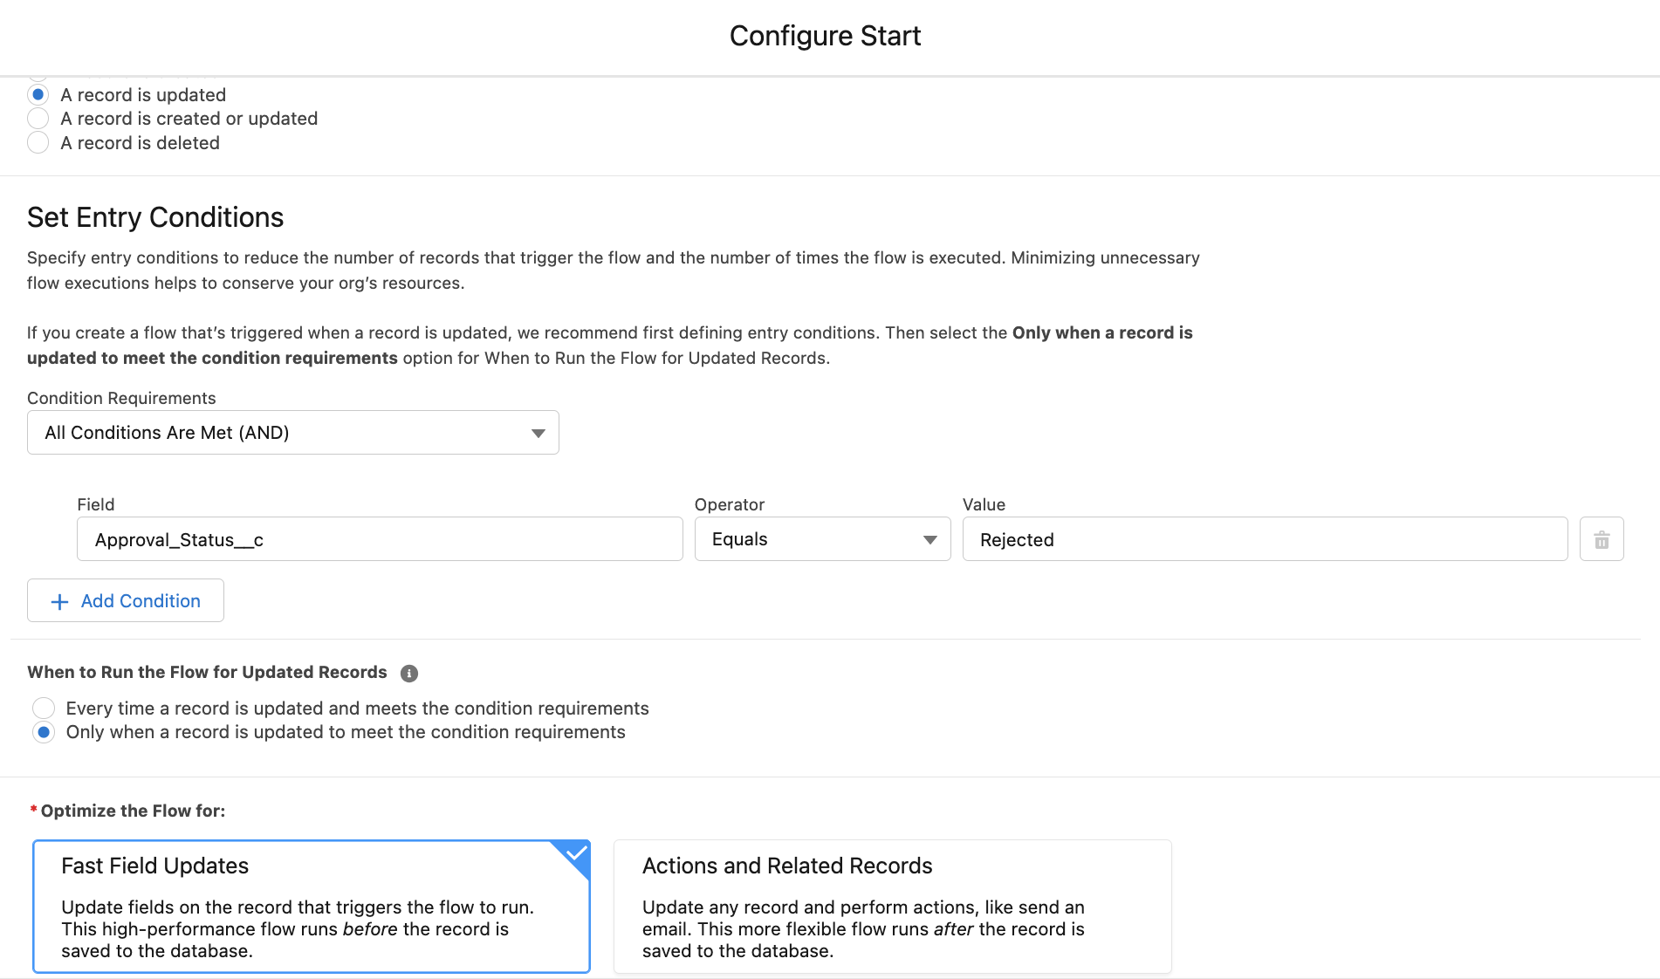Click the plus icon on Add Condition
Screen dimensions: 1660x979
pyautogui.click(x=59, y=601)
